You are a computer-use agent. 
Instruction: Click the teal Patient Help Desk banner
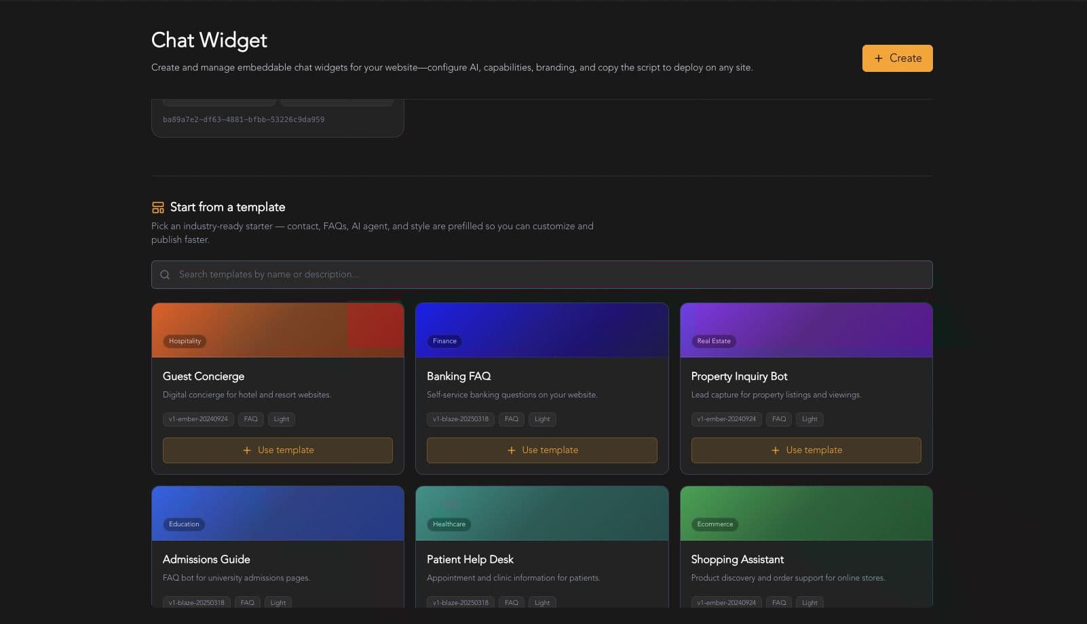(x=541, y=513)
